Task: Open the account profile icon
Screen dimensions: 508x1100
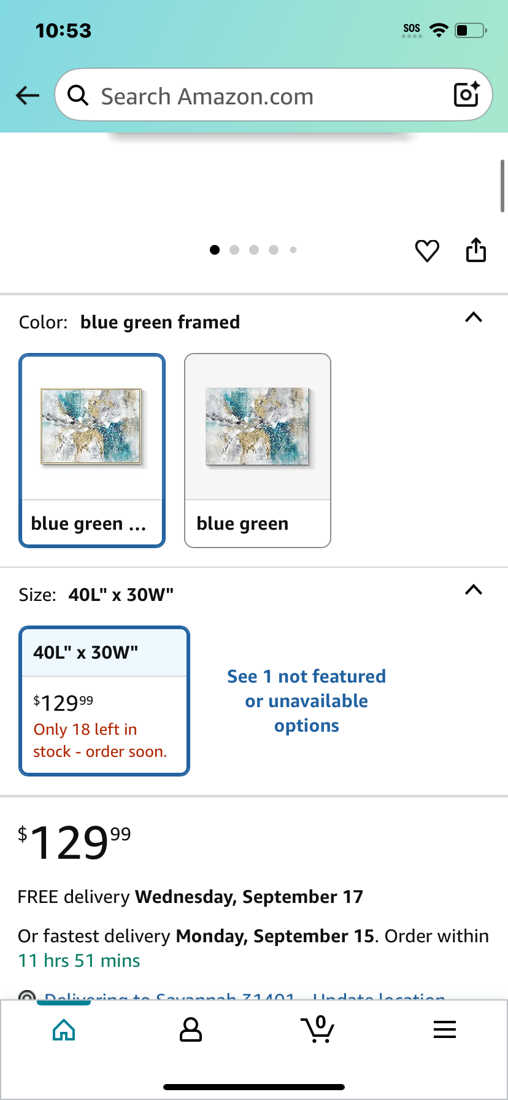Action: [191, 1029]
